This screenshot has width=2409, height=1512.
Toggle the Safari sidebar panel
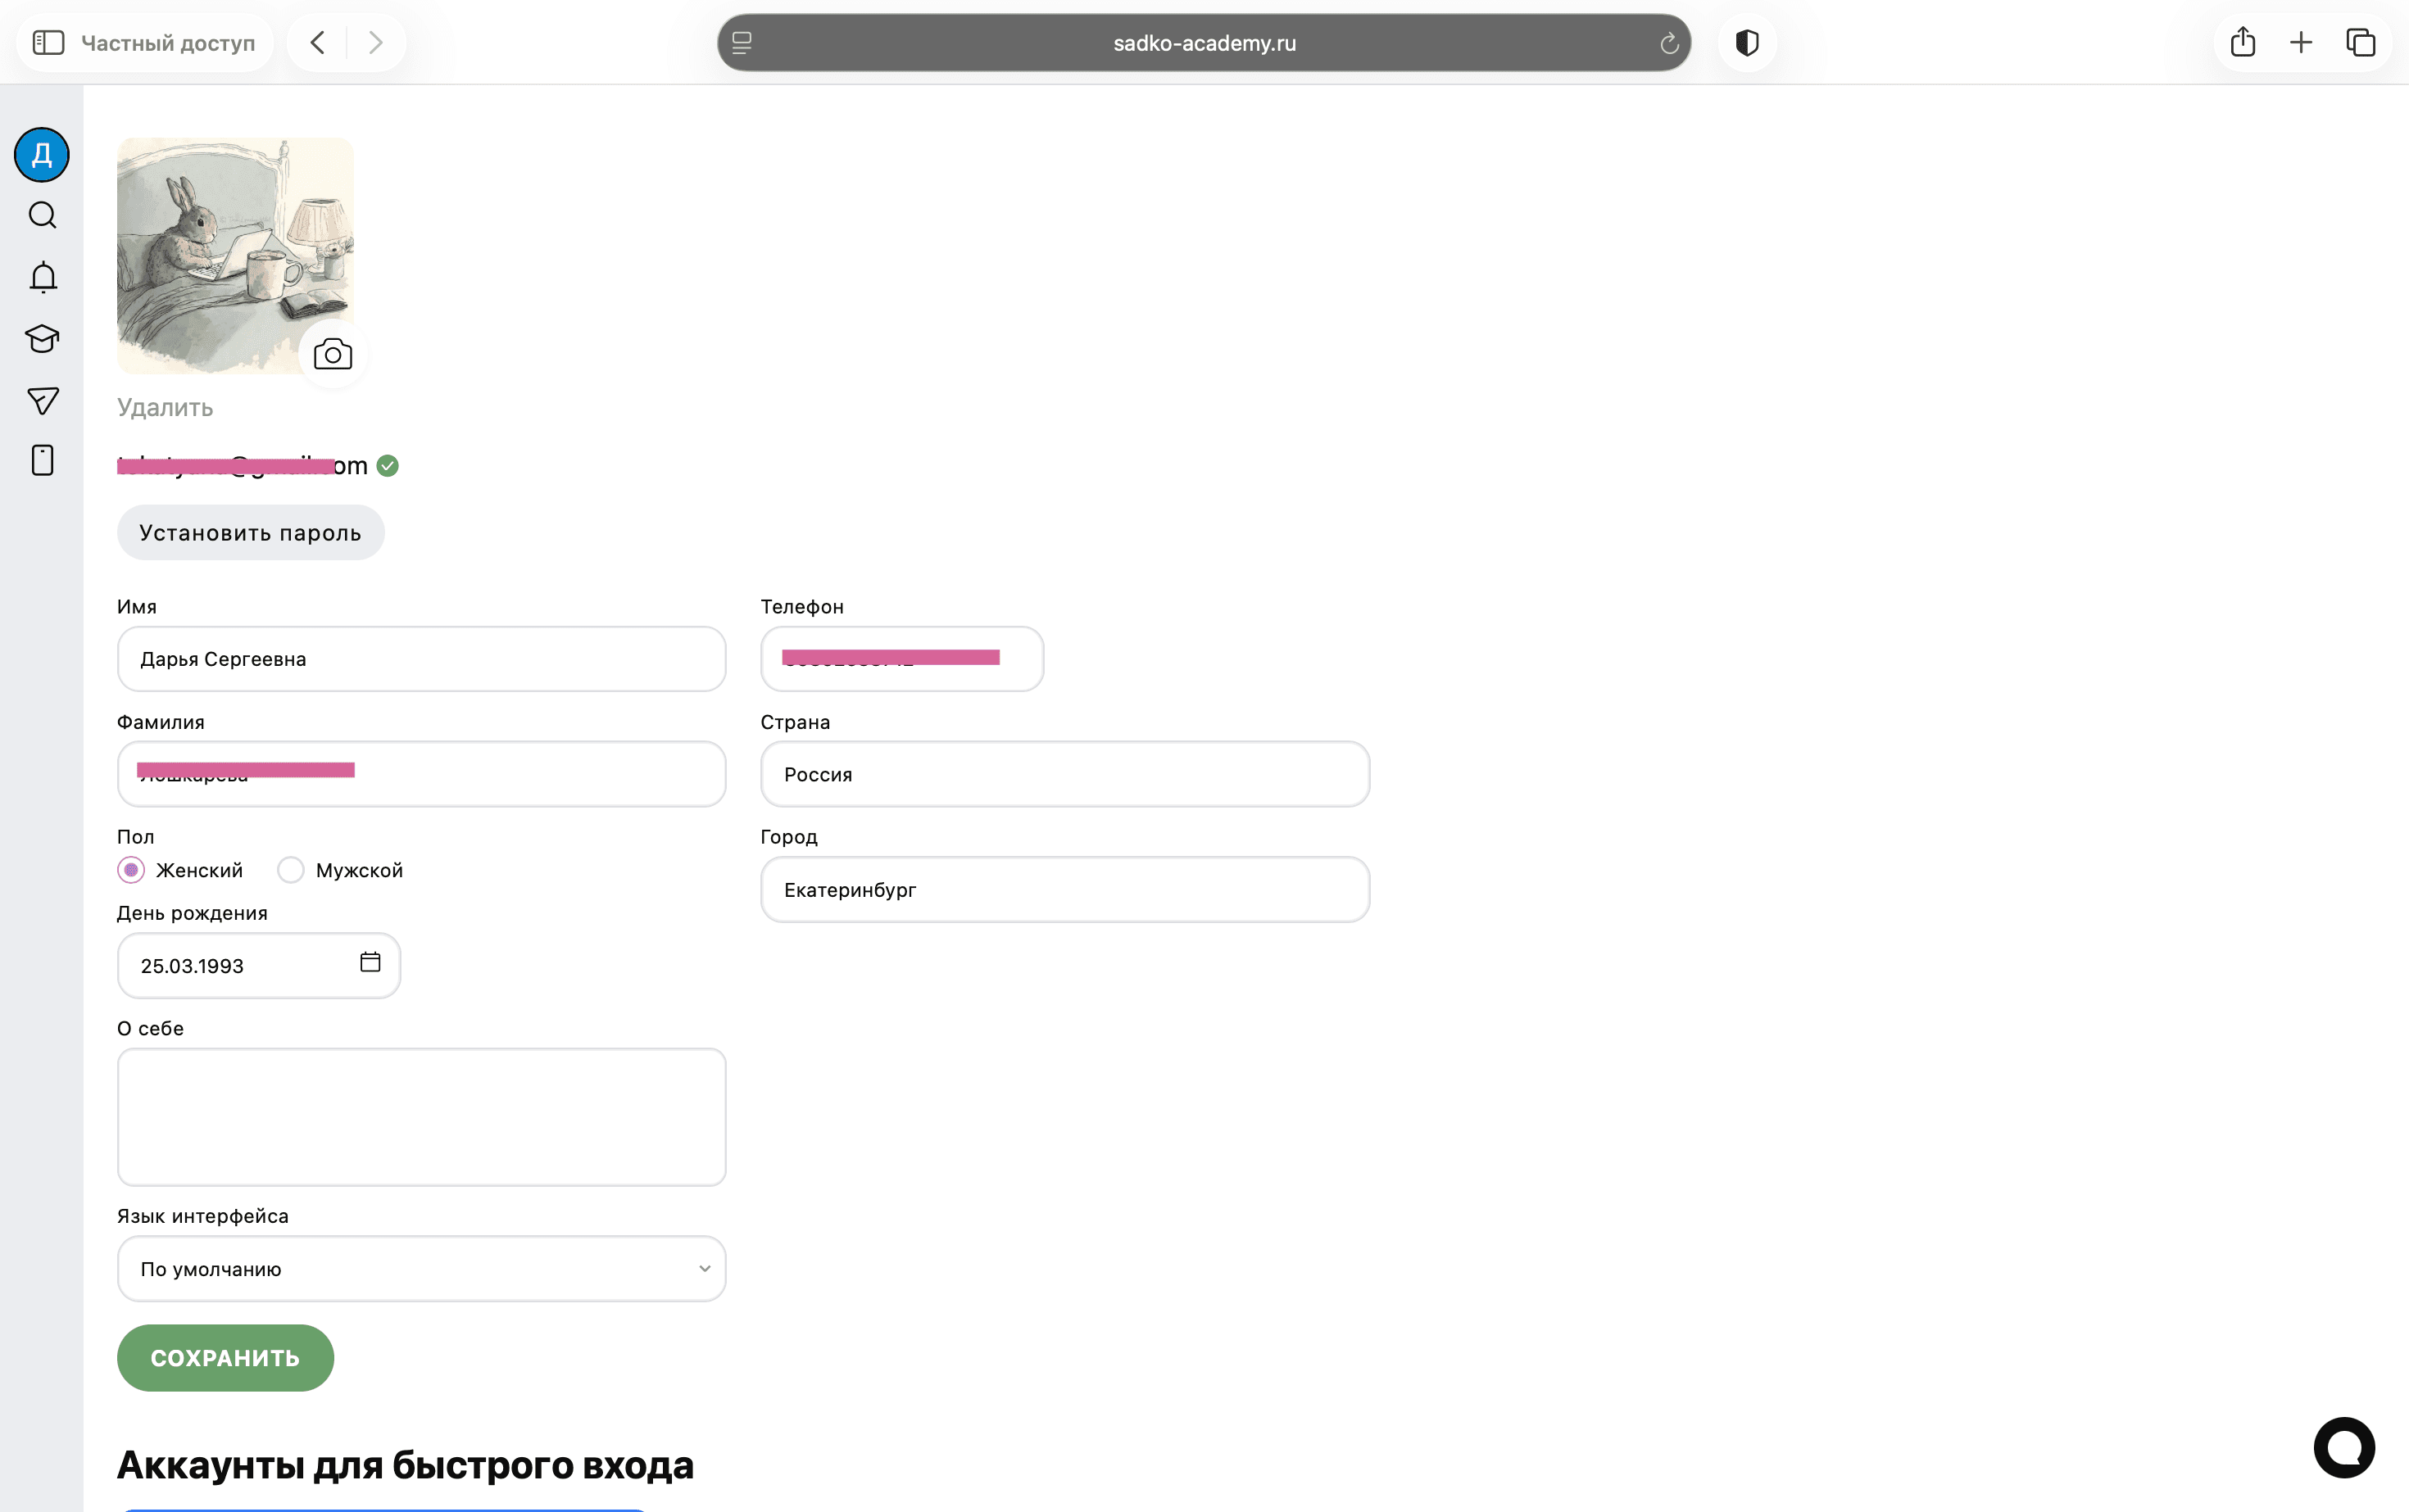click(48, 43)
